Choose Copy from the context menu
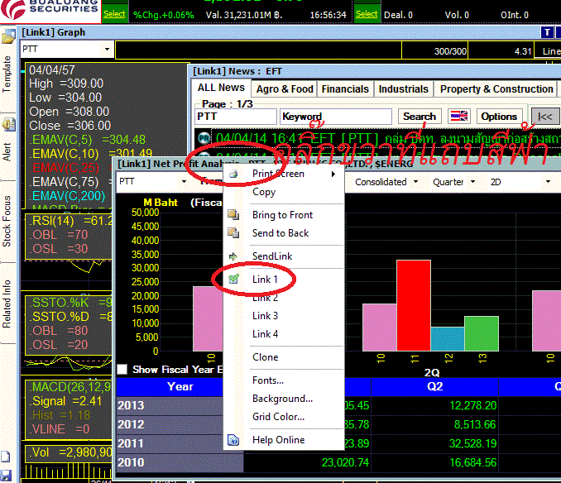 [x=264, y=192]
